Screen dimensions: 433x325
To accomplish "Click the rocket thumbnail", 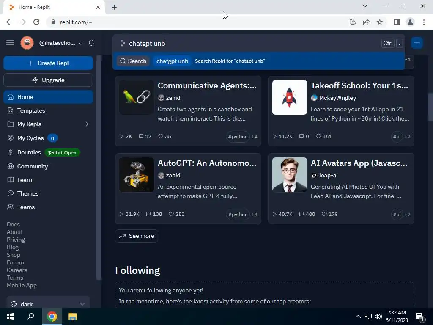I will click(x=289, y=97).
